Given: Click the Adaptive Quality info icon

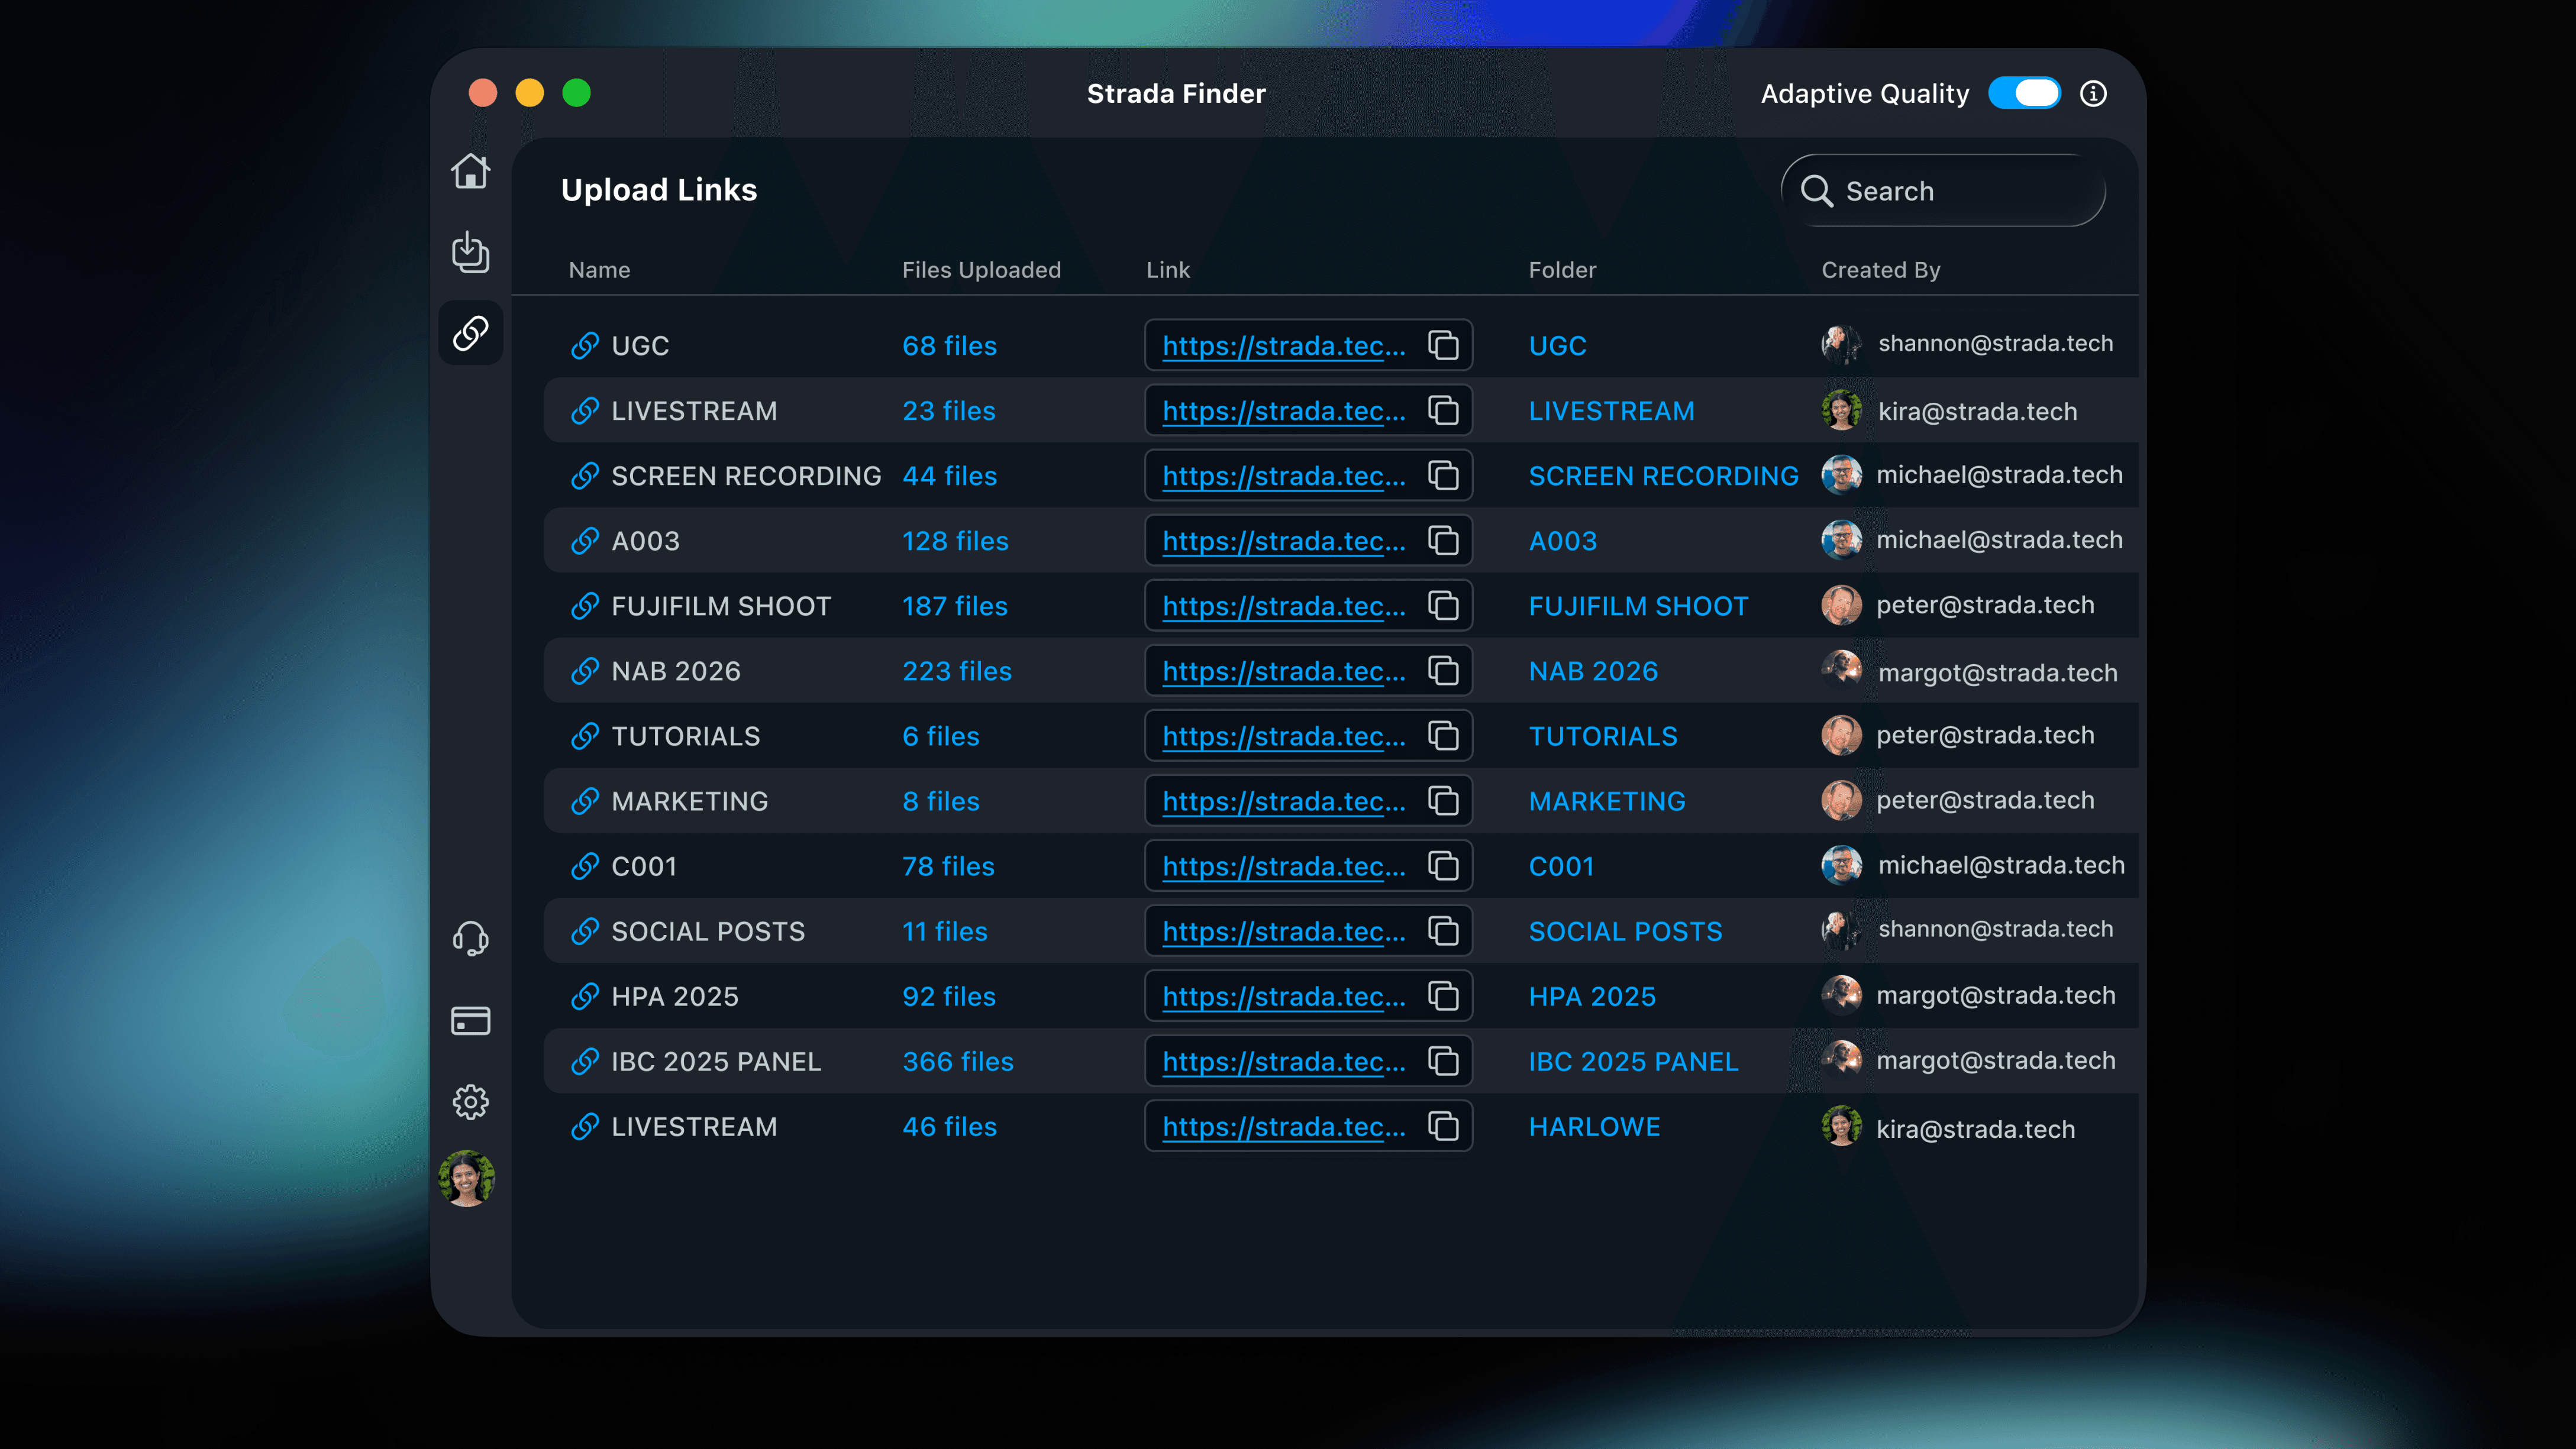Looking at the screenshot, I should click(x=2093, y=94).
